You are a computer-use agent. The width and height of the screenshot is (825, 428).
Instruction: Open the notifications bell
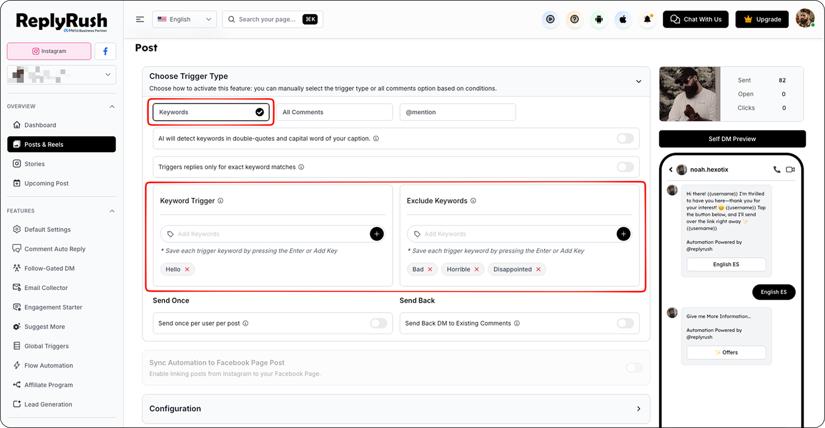647,19
